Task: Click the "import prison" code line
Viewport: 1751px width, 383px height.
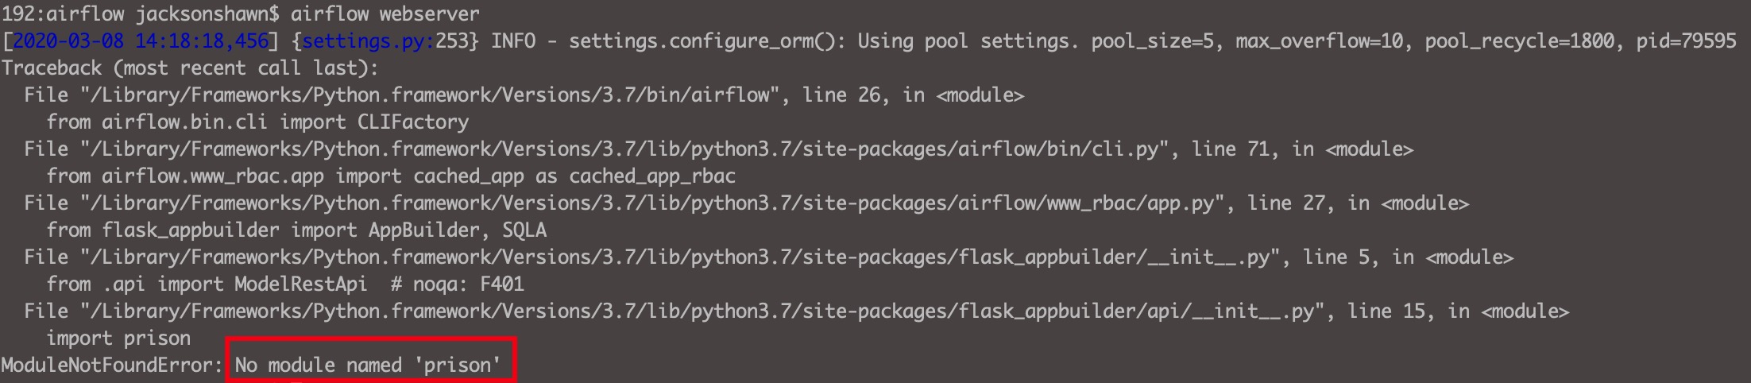Action: [x=118, y=338]
